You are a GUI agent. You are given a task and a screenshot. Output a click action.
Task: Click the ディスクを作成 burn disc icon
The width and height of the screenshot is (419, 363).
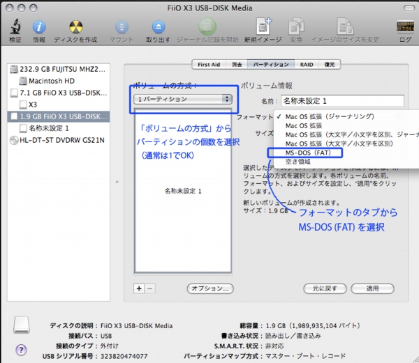pos(75,28)
